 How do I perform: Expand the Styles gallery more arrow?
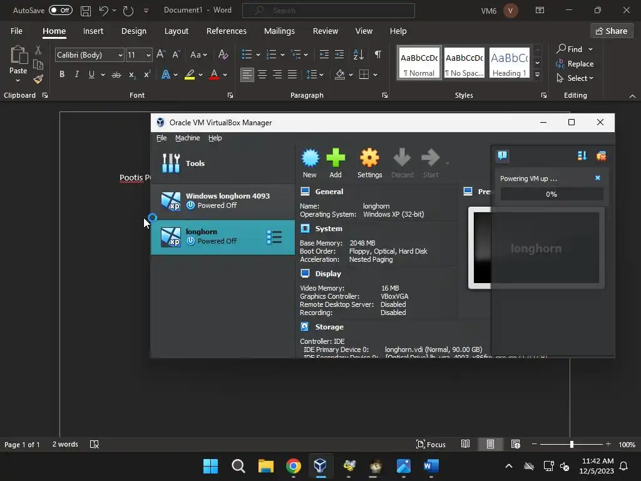[538, 75]
